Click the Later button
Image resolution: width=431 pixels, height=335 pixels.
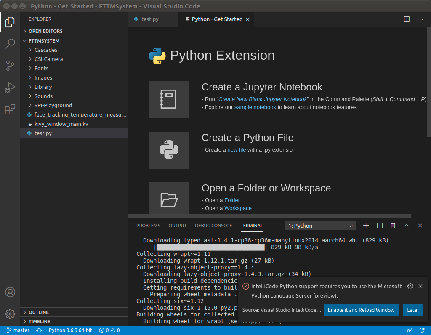[413, 310]
